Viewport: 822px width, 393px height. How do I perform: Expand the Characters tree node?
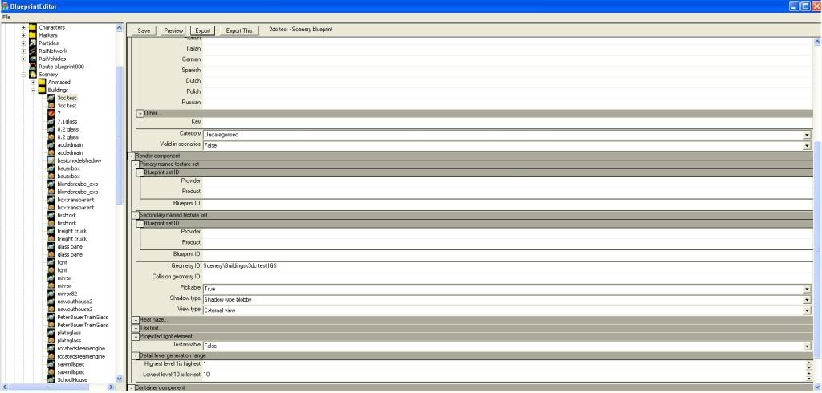click(23, 27)
